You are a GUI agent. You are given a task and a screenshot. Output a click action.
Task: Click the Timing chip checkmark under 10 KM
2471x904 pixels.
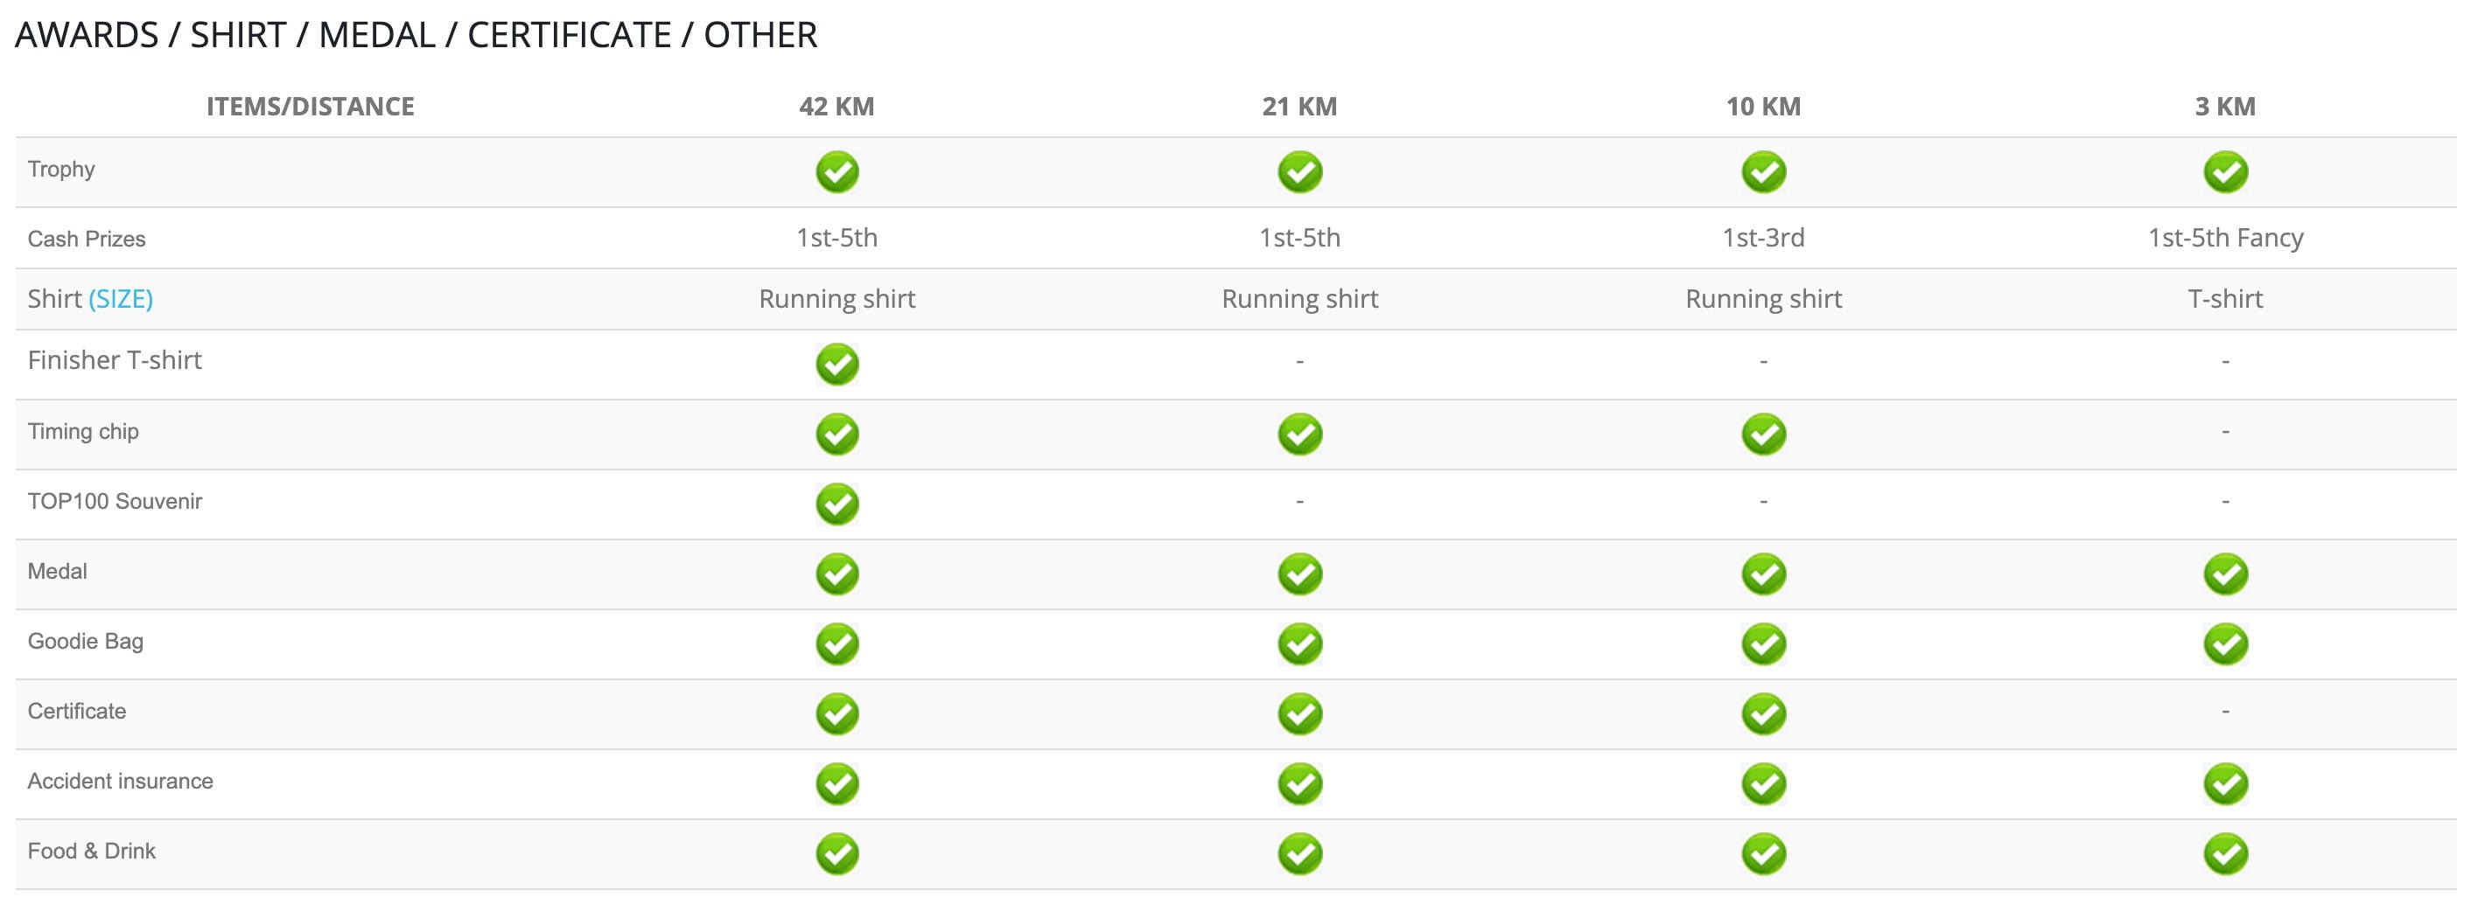1763,435
